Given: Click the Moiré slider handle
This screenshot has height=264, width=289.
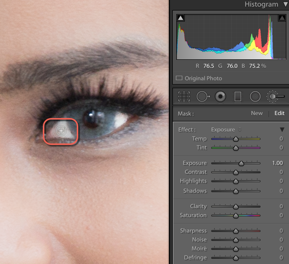Looking at the screenshot, I should point(236,249).
